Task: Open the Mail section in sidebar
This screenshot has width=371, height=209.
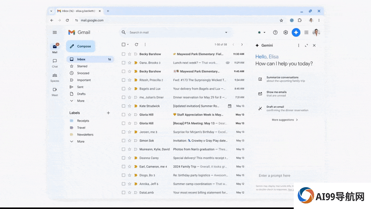Action: [x=54, y=48]
